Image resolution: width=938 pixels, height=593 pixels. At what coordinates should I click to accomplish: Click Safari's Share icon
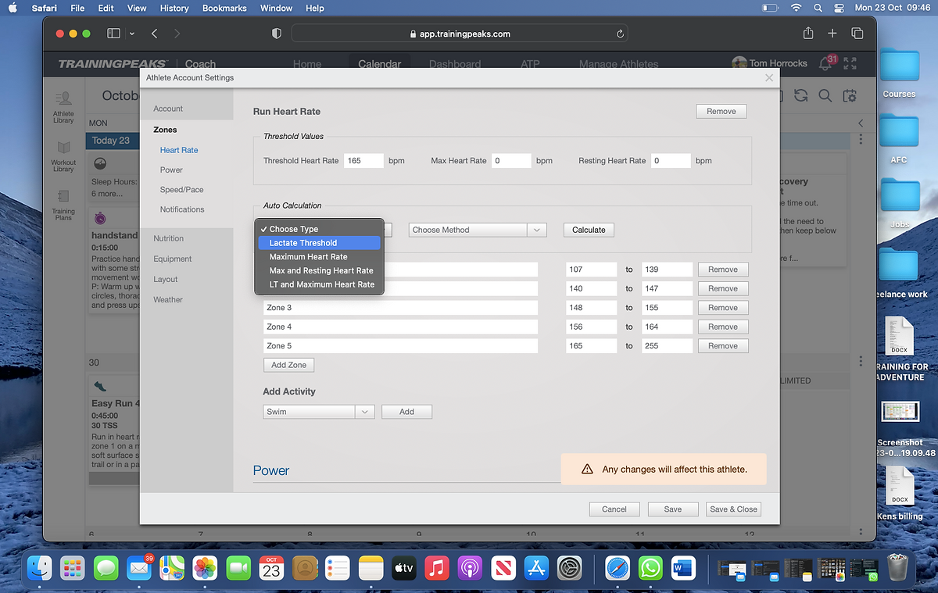808,34
